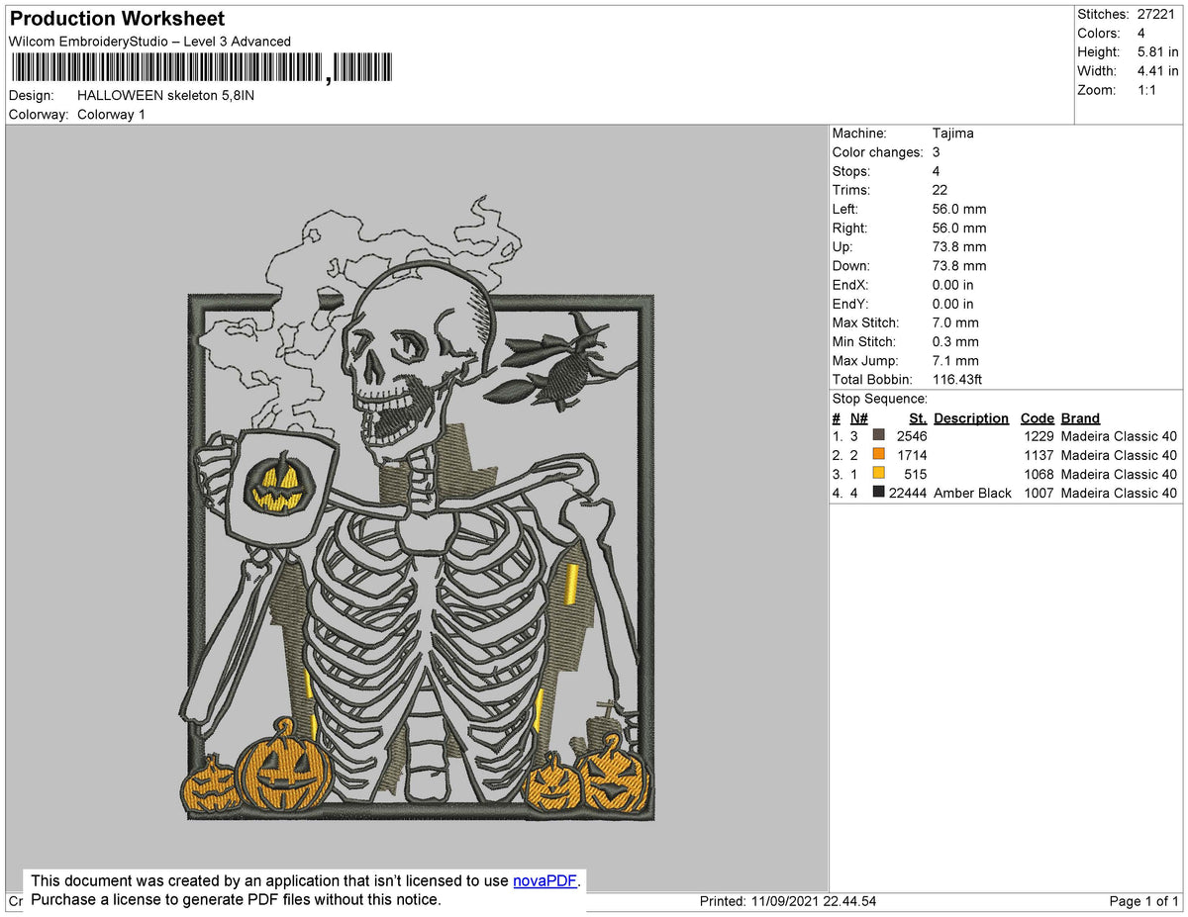Screen dimensions: 1188x917
Task: Select the Max Jump value '7.1 mm'
Action: pos(955,360)
